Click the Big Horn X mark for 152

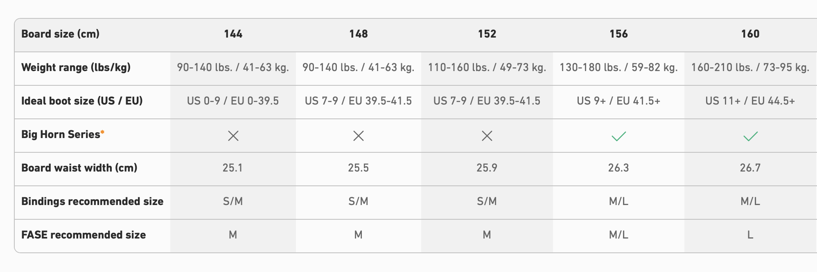tap(487, 136)
